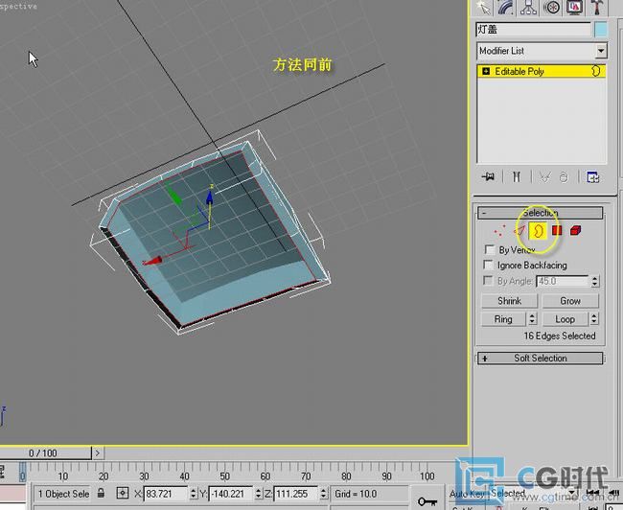623x510 pixels.
Task: Click Make Unique icon
Action: (x=544, y=177)
